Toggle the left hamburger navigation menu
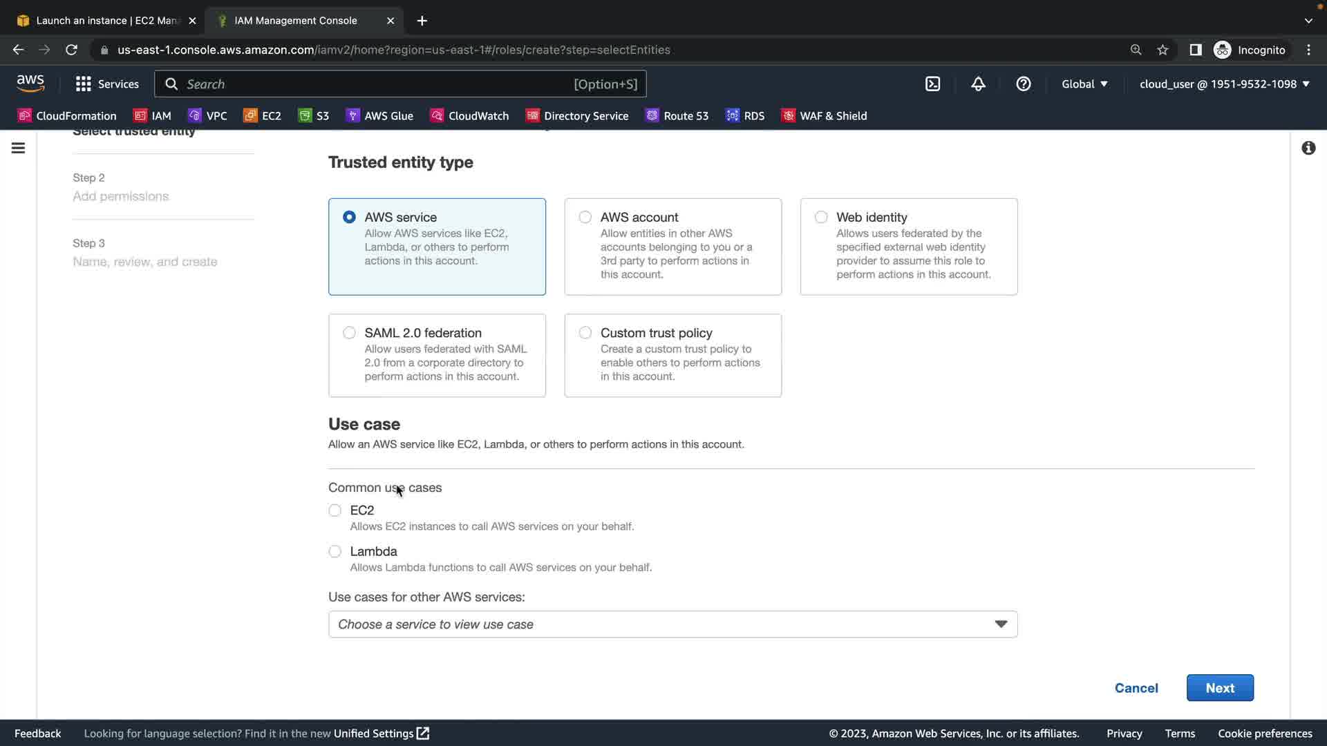 click(19, 148)
